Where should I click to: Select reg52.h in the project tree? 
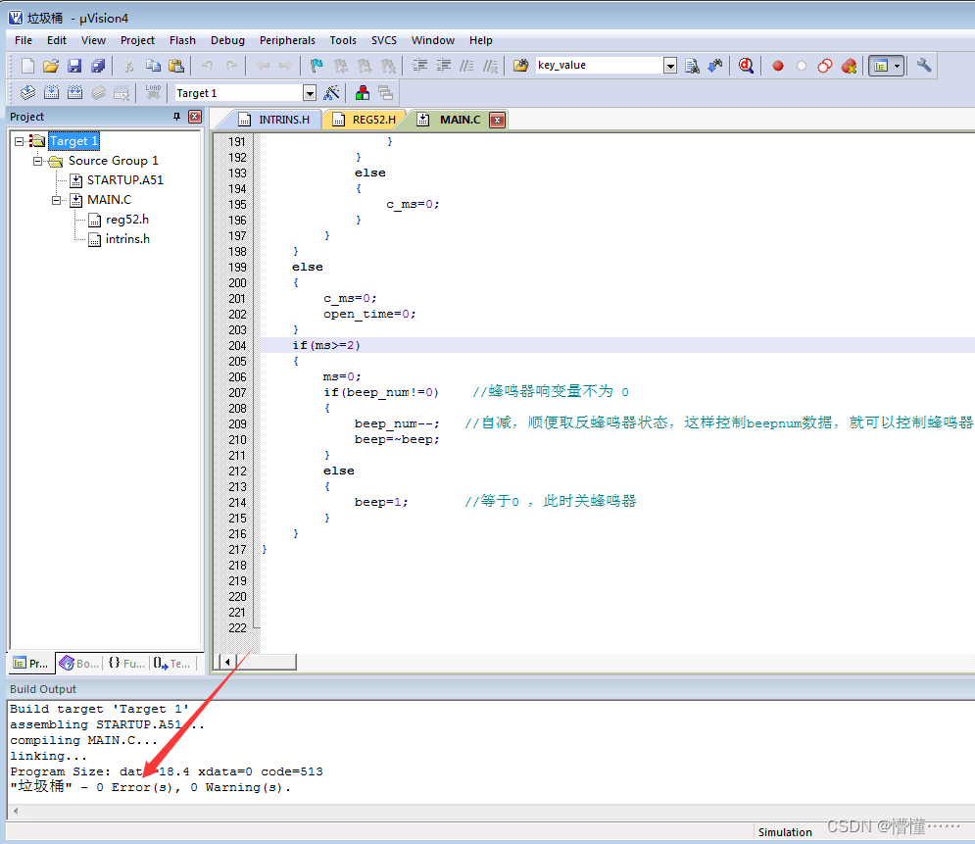tap(126, 220)
